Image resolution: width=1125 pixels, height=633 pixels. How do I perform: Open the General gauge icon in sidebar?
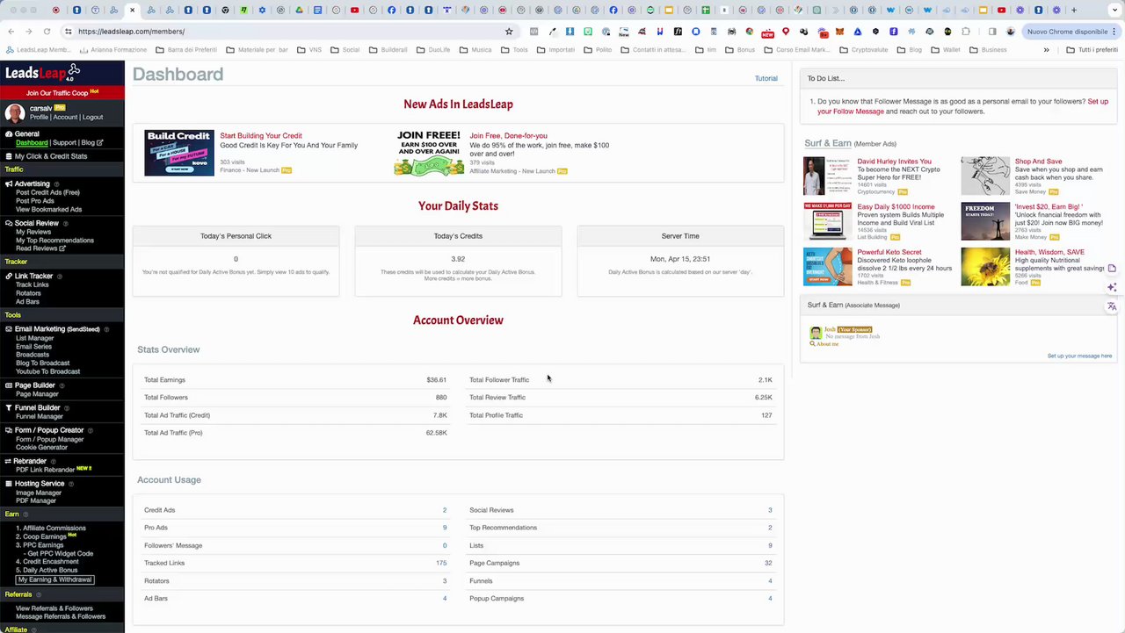[x=9, y=134]
